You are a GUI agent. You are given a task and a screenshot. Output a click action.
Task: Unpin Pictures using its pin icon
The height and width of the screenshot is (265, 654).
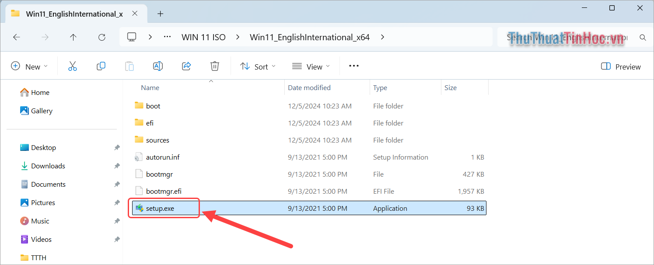click(117, 203)
